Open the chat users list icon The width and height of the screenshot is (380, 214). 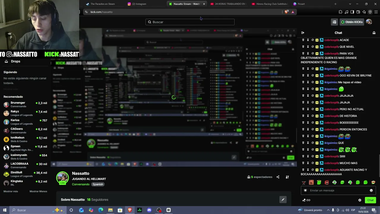coord(374,33)
